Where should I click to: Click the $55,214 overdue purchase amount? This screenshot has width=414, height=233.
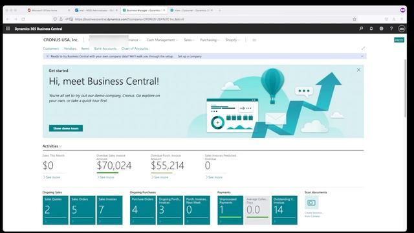pos(168,166)
